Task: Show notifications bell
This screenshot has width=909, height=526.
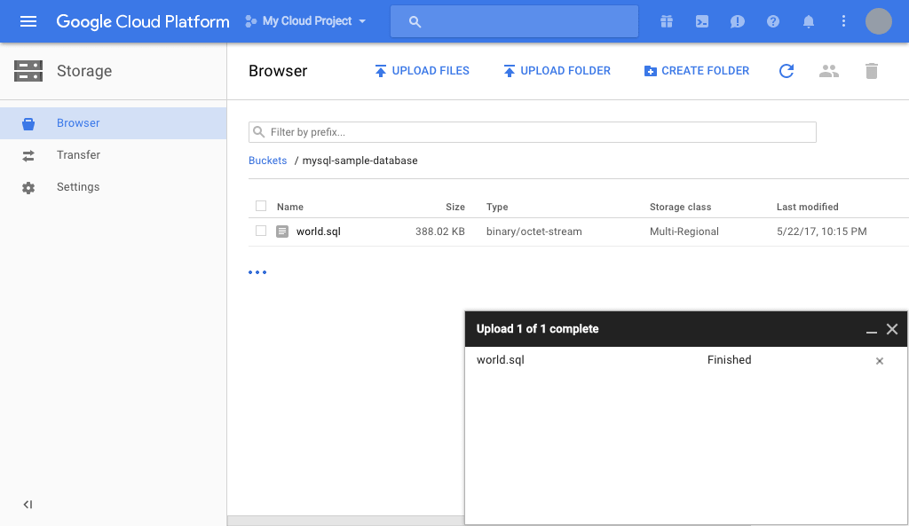Action: (x=808, y=21)
